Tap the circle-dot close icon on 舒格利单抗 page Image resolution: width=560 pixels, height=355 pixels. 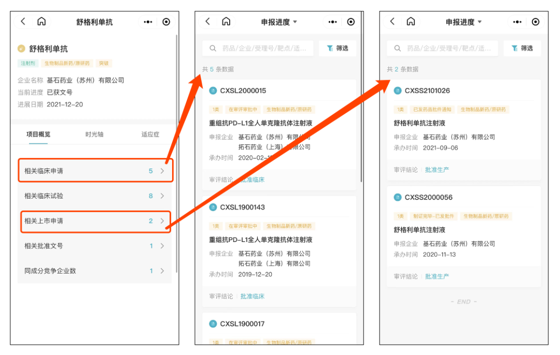pyautogui.click(x=166, y=22)
